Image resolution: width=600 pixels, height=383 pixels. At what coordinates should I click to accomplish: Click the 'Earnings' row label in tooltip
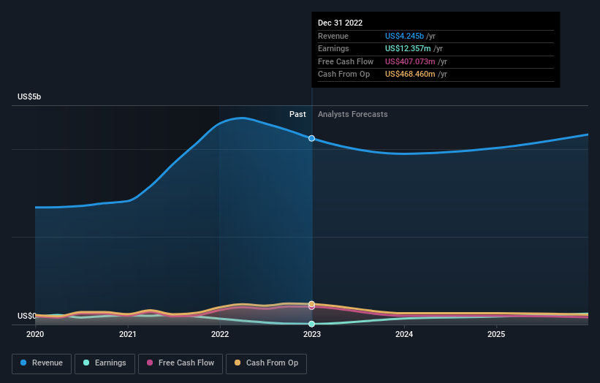[x=333, y=48]
